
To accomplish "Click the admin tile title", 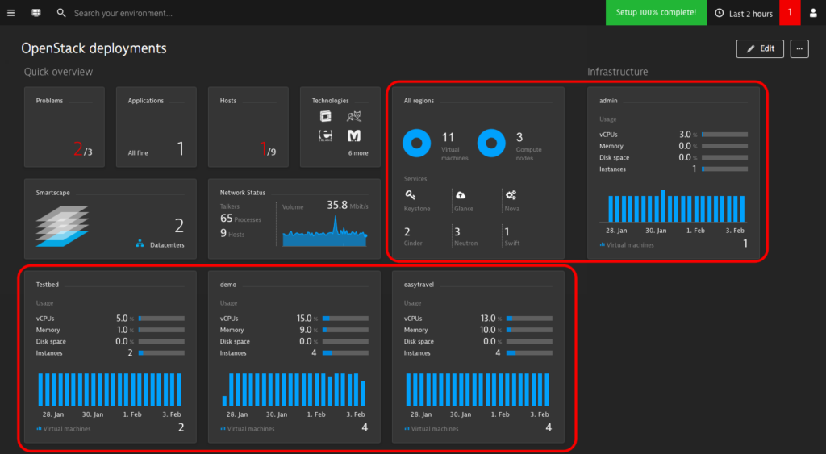I will (608, 101).
